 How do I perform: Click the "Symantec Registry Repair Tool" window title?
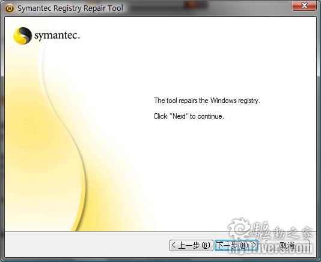[70, 8]
